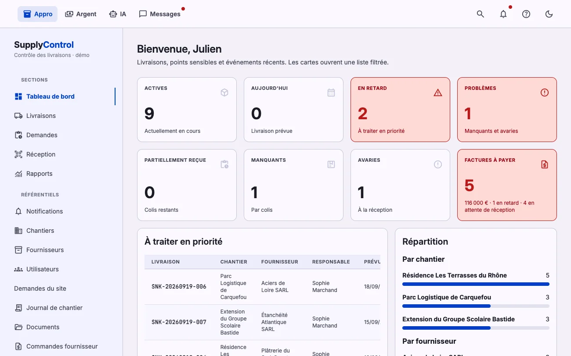The image size is (571, 356).
Task: Open the Actives deliveries card
Action: click(x=187, y=110)
